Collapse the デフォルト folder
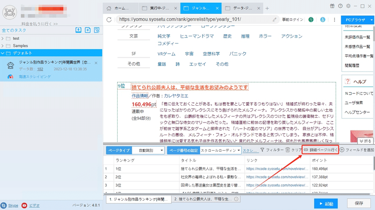 [2, 53]
